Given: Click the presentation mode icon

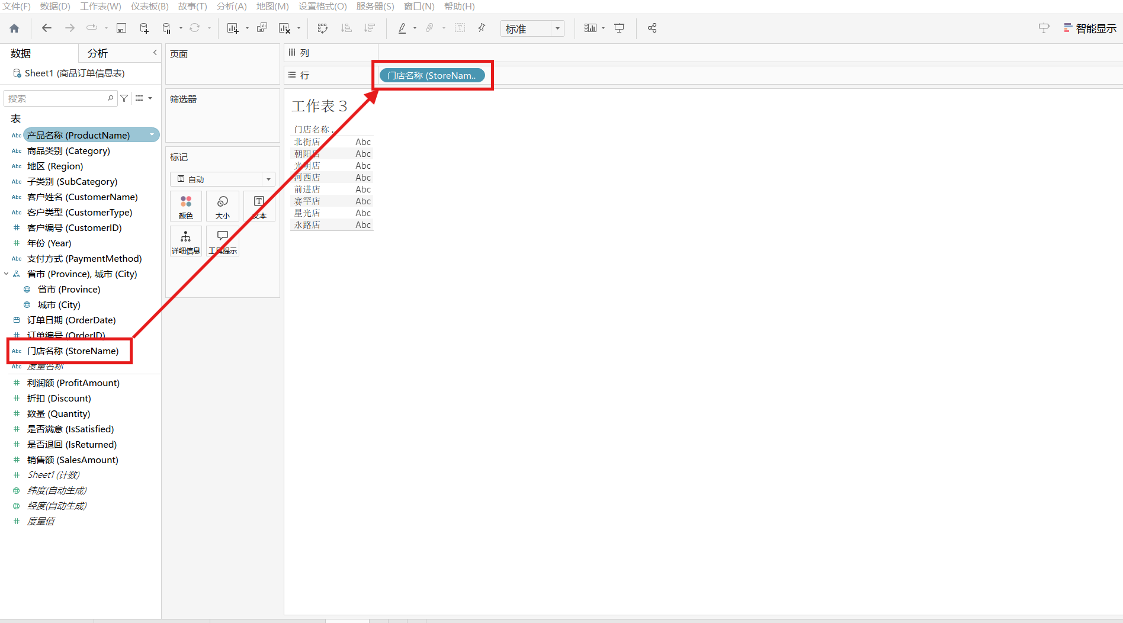Looking at the screenshot, I should (x=620, y=28).
